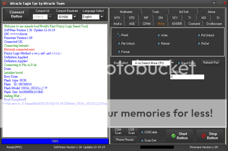Click 'Firmware Version:1.09' in status bar

pyautogui.click(x=204, y=147)
